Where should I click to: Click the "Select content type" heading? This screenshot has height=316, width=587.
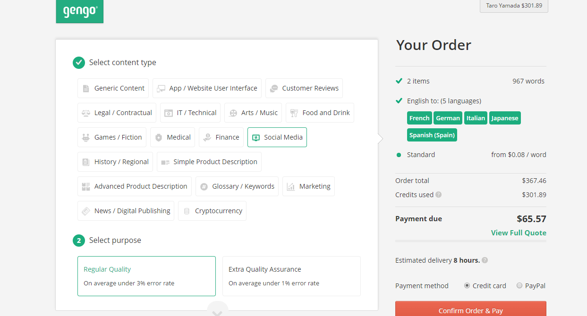pos(123,63)
